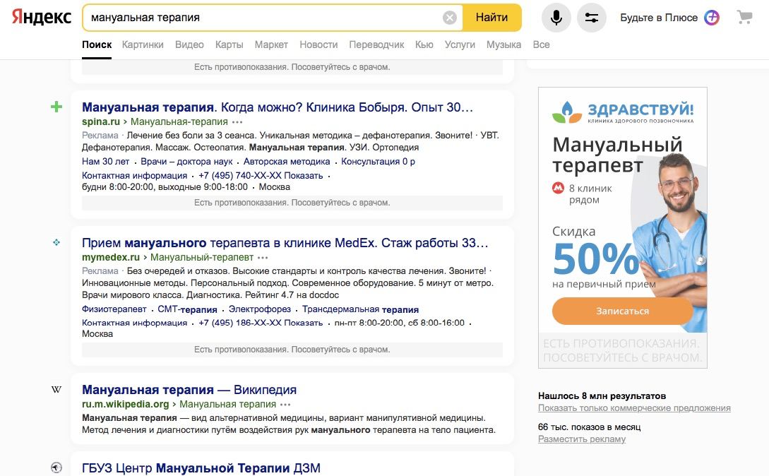
Task: Open spina.ru Мануальная-терапия breadcrumb
Action: [179, 121]
